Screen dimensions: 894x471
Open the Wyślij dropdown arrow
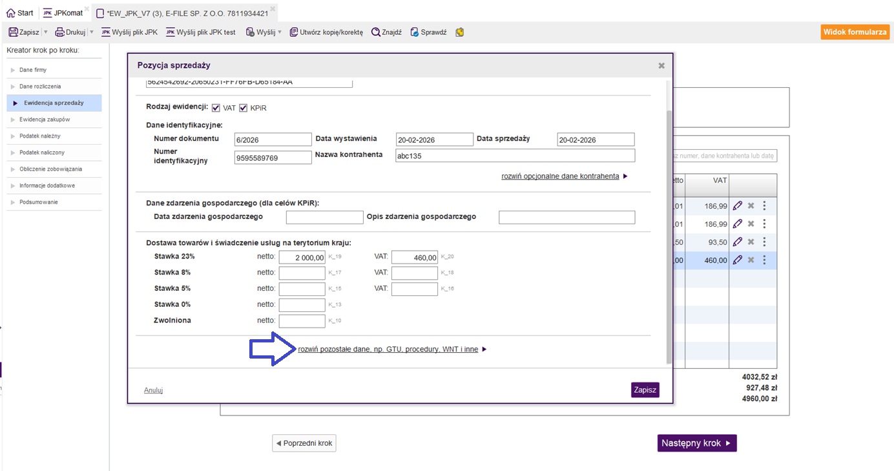(x=280, y=32)
